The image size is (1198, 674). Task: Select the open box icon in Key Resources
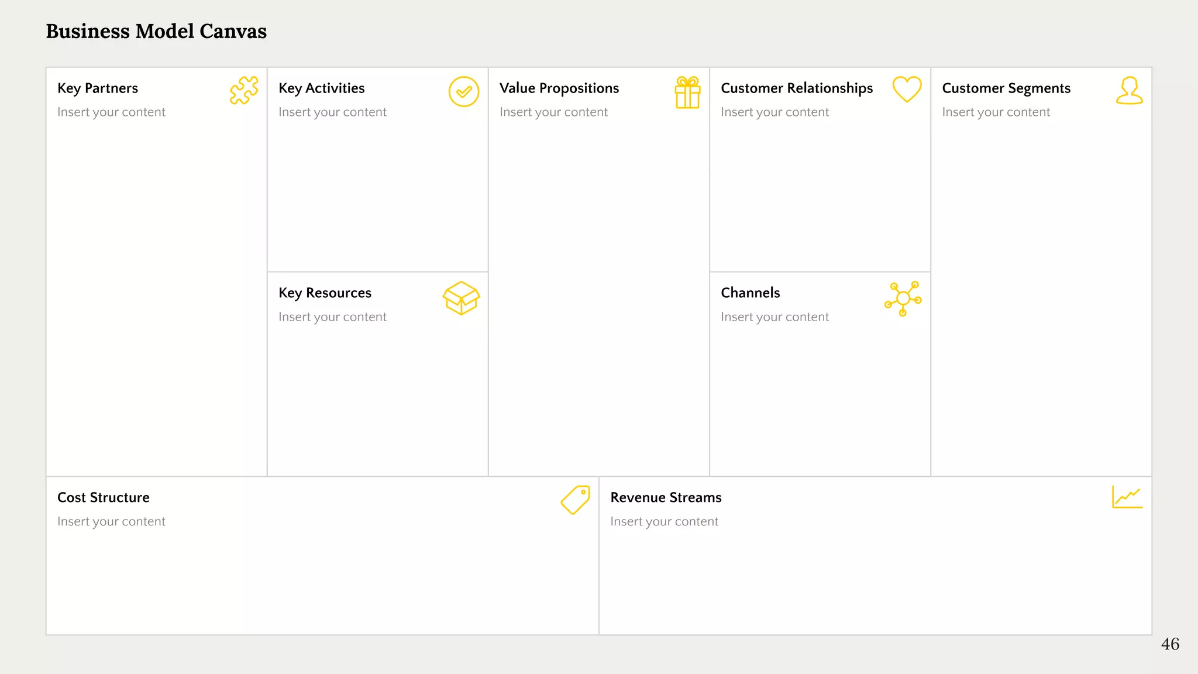tap(462, 298)
